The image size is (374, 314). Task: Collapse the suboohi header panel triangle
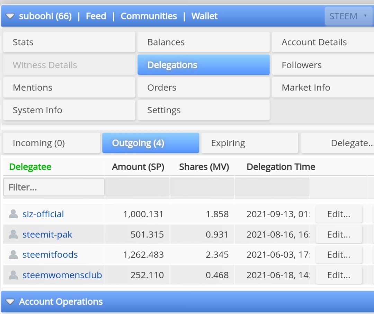point(10,16)
